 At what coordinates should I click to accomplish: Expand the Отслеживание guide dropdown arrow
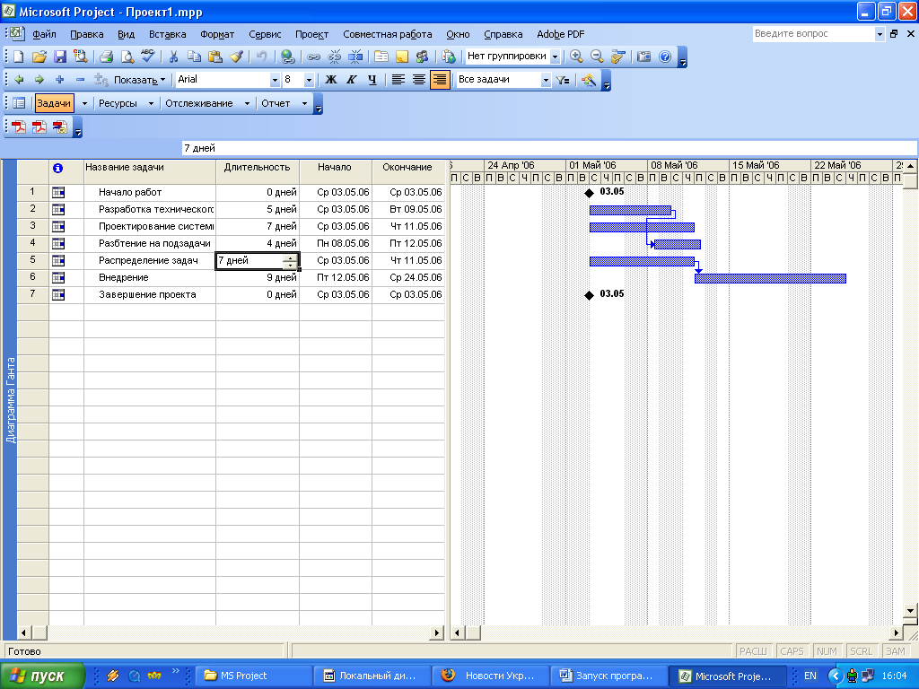pyautogui.click(x=247, y=104)
